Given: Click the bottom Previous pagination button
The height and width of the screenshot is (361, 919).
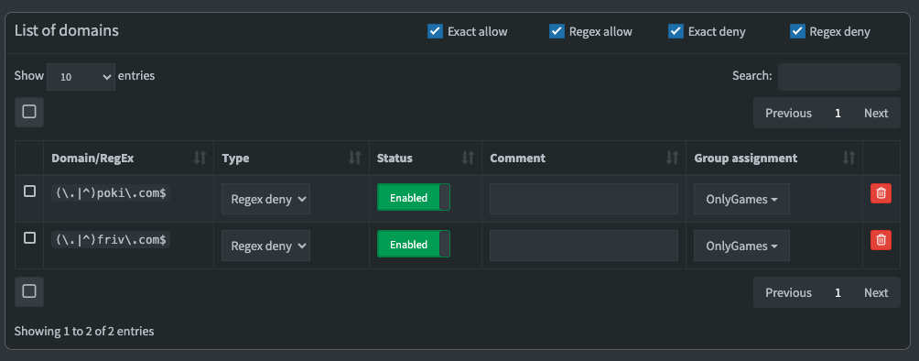Looking at the screenshot, I should [x=788, y=292].
